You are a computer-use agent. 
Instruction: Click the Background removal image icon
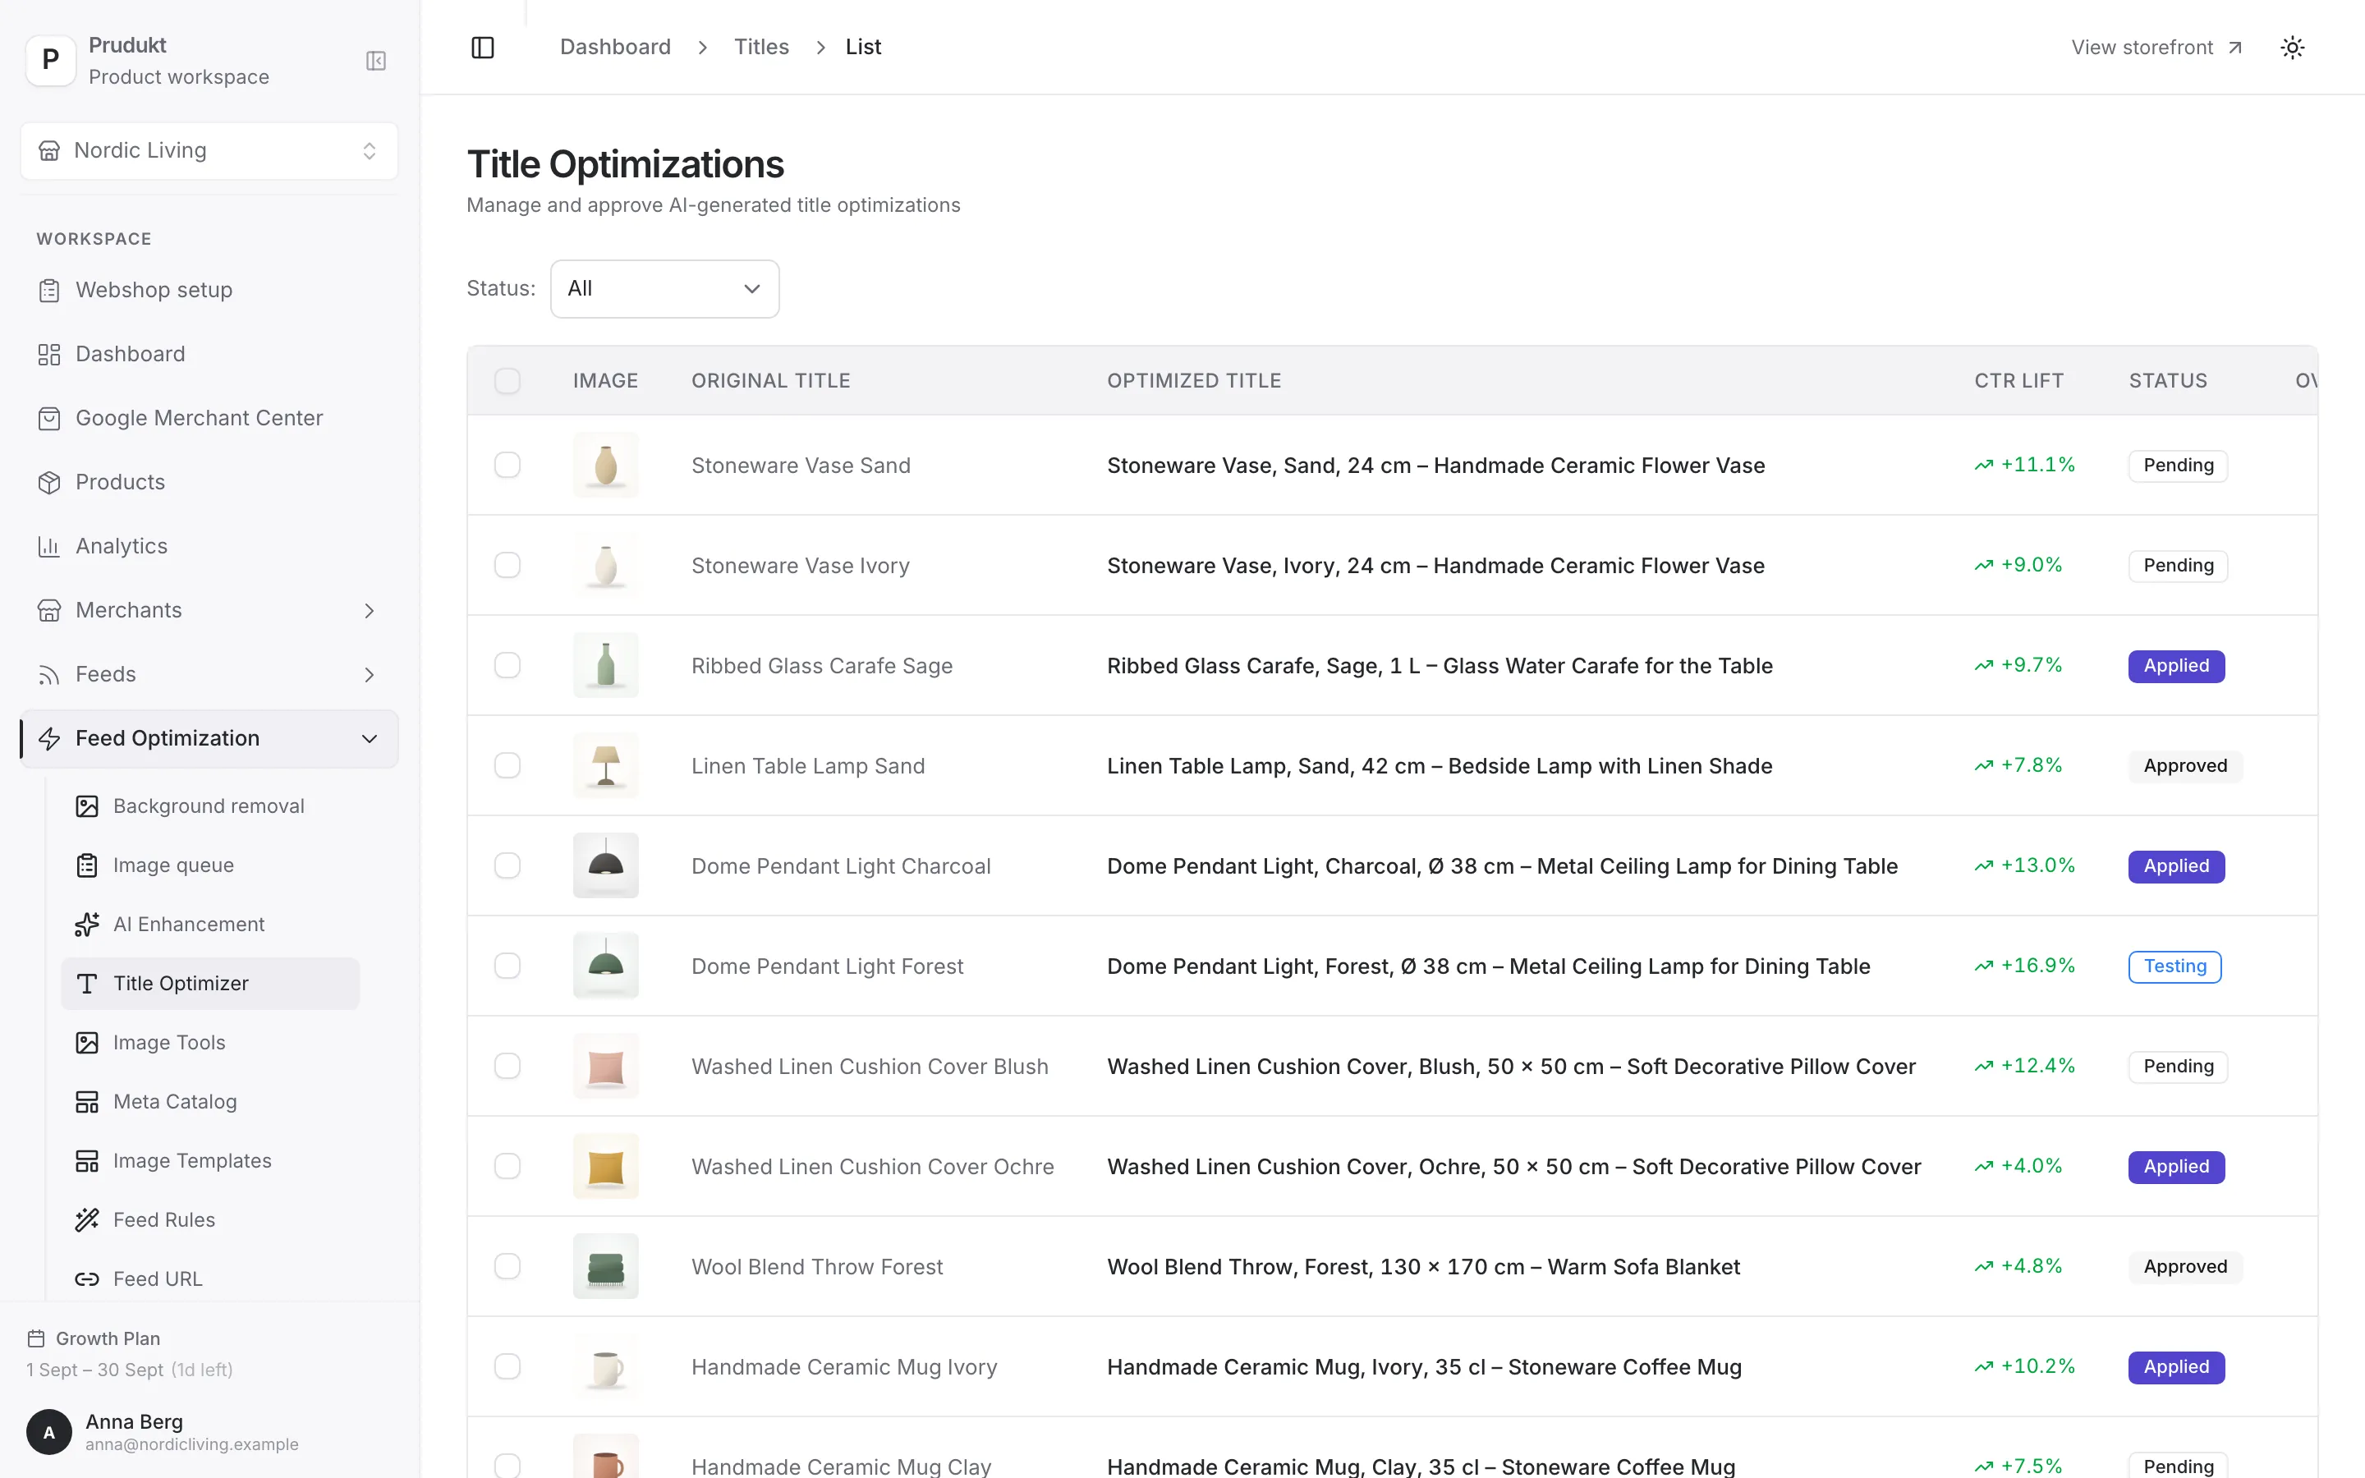[87, 806]
